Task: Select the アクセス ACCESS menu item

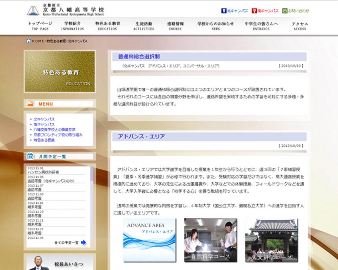Action: [x=300, y=26]
